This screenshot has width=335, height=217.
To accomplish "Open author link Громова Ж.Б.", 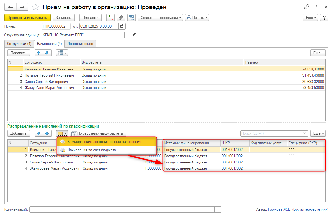I will click(x=298, y=209).
